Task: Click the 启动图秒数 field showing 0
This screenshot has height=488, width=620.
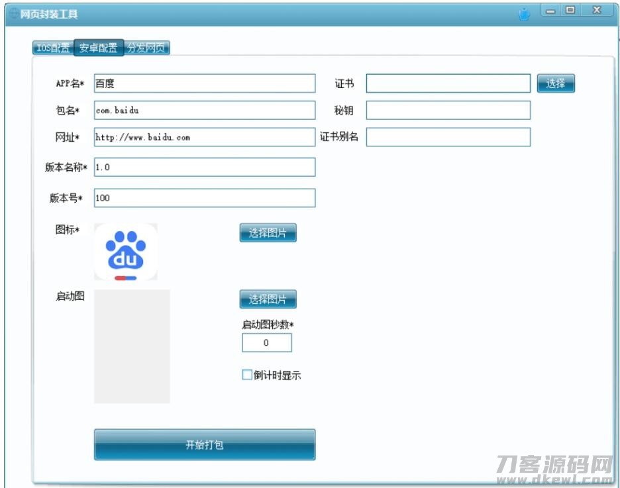Action: (x=267, y=342)
